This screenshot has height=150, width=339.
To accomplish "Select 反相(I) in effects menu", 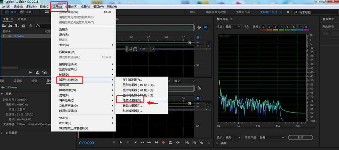I will click(x=83, y=29).
